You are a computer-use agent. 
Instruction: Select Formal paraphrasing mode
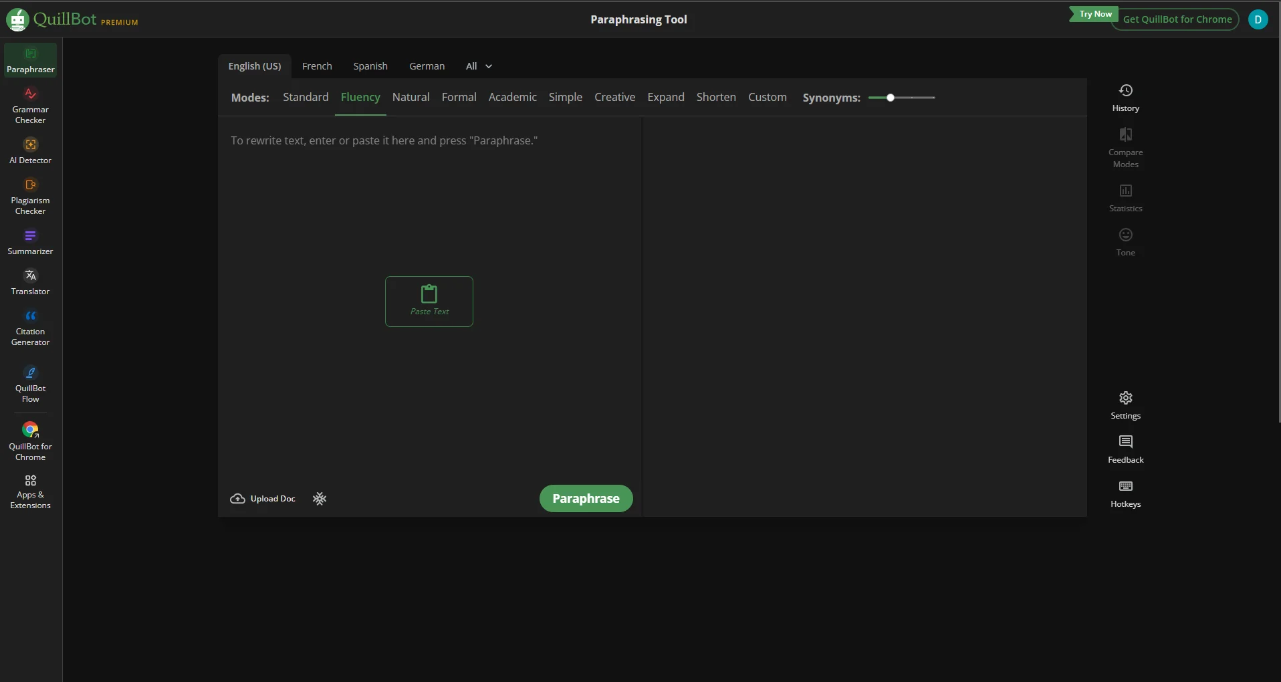pyautogui.click(x=459, y=97)
